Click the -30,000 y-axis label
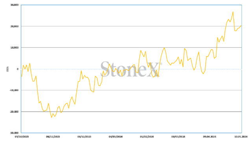The height and width of the screenshot is (143, 251). 14,133
